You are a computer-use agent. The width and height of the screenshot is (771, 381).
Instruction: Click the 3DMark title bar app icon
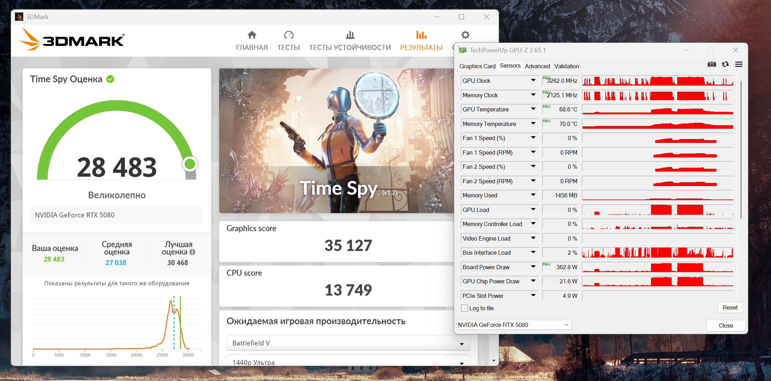(19, 17)
